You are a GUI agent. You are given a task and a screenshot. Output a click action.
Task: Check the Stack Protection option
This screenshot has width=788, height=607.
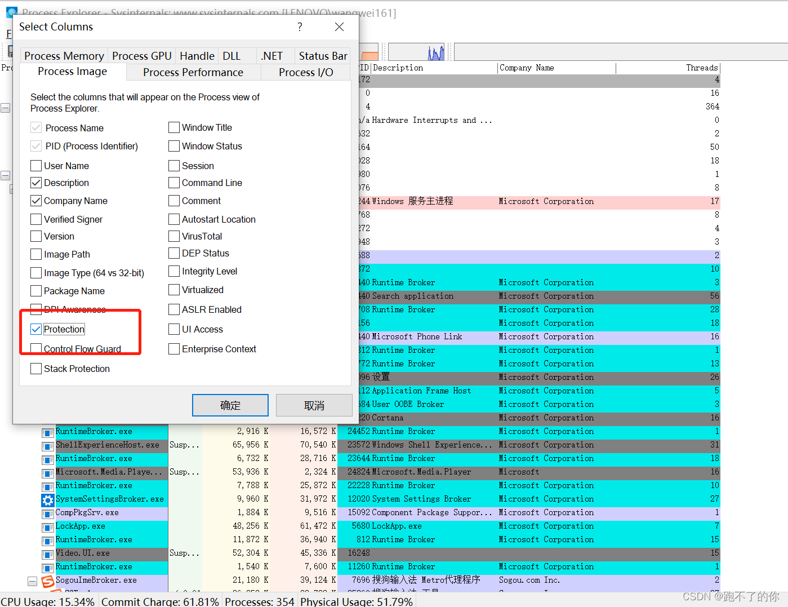click(36, 369)
